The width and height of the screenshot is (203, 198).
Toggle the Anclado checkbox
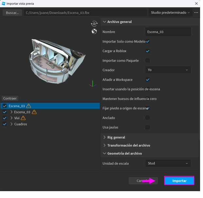[x=148, y=118]
